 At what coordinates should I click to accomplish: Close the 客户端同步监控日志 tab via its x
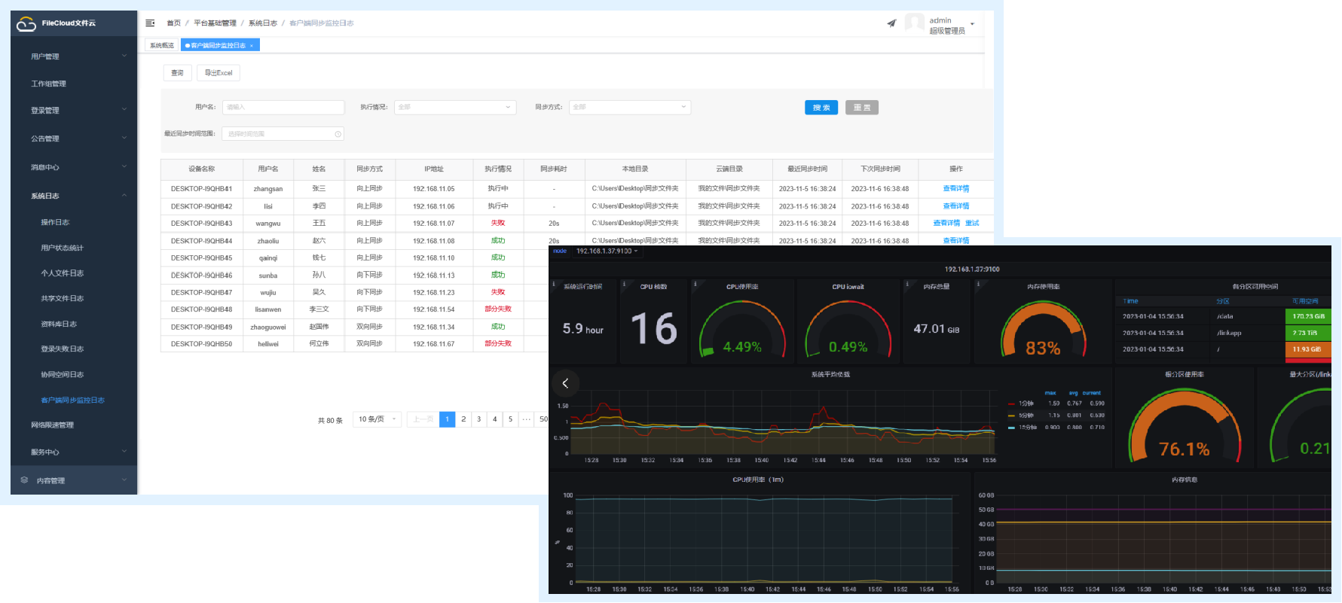(x=252, y=46)
